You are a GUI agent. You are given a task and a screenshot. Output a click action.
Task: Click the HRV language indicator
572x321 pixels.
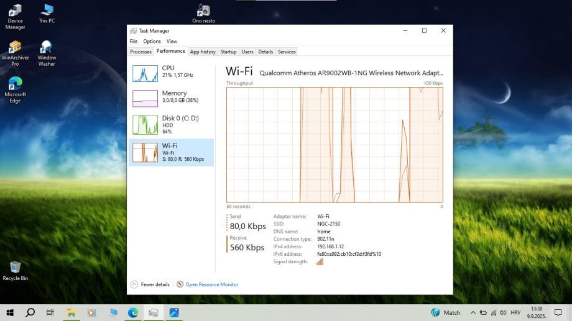coord(515,313)
